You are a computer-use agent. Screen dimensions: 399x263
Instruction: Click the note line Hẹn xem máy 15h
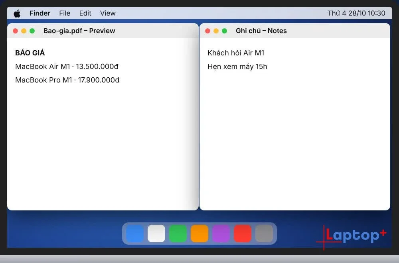coord(237,67)
